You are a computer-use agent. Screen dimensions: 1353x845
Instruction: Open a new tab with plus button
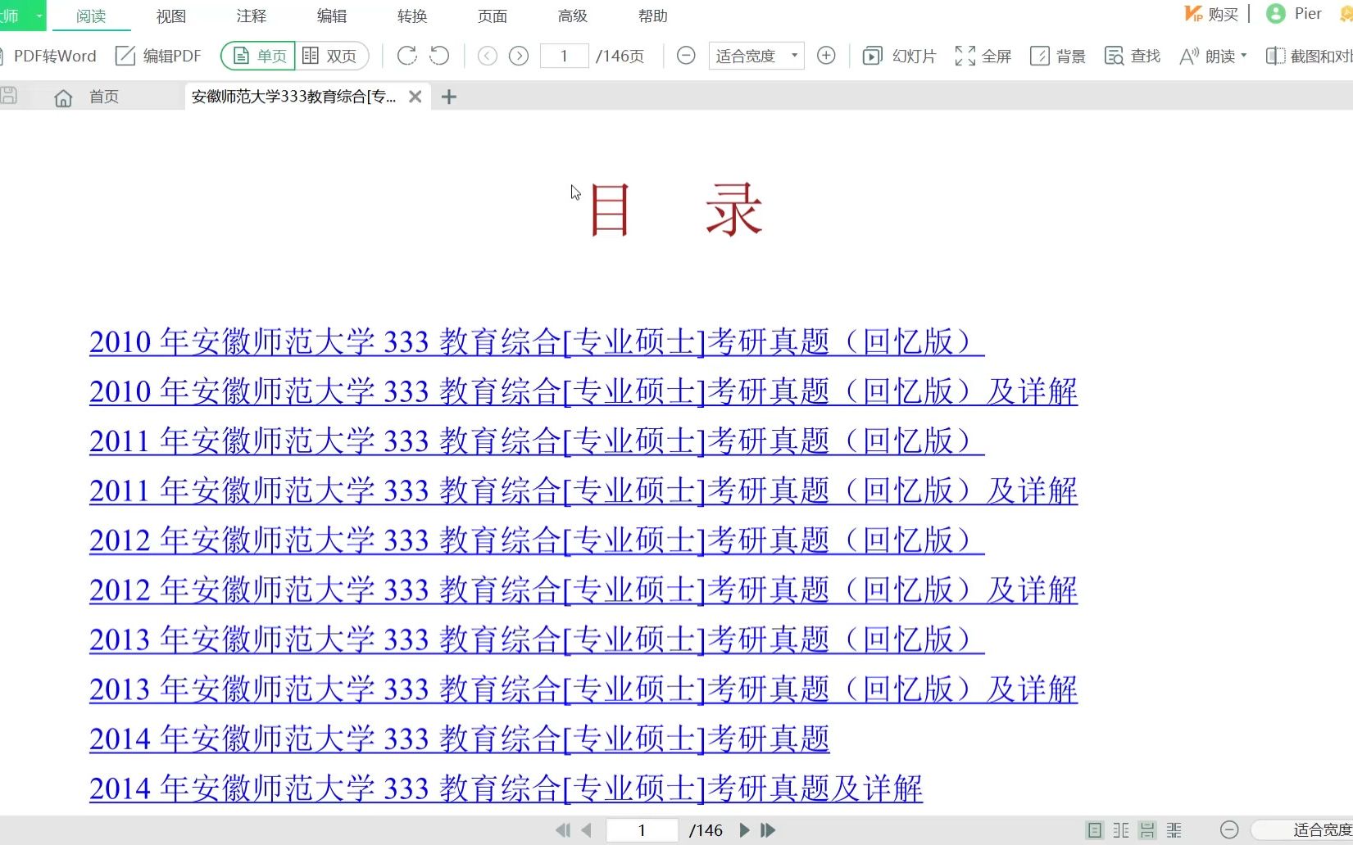point(448,97)
